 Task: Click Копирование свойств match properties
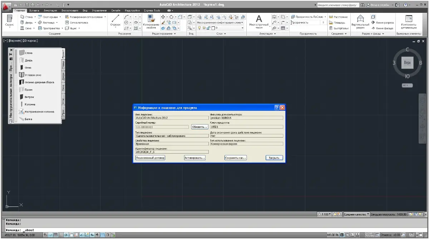click(x=151, y=21)
